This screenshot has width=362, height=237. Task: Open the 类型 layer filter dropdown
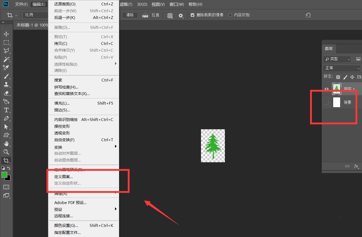coord(337,59)
